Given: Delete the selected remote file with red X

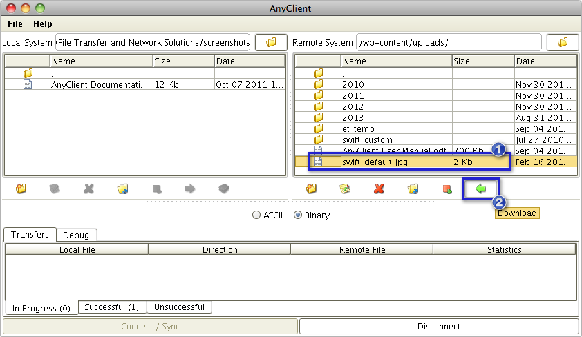Looking at the screenshot, I should click(x=379, y=189).
